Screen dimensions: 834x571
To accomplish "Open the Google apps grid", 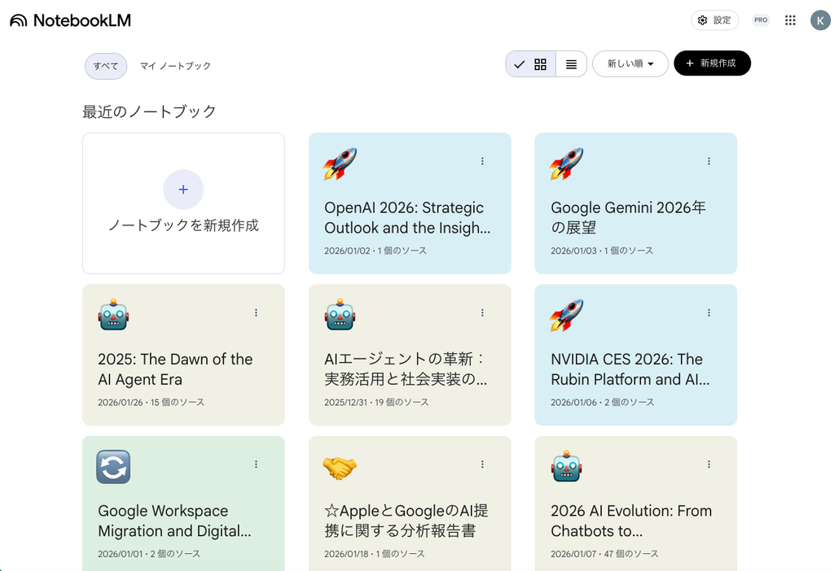I will tap(790, 20).
